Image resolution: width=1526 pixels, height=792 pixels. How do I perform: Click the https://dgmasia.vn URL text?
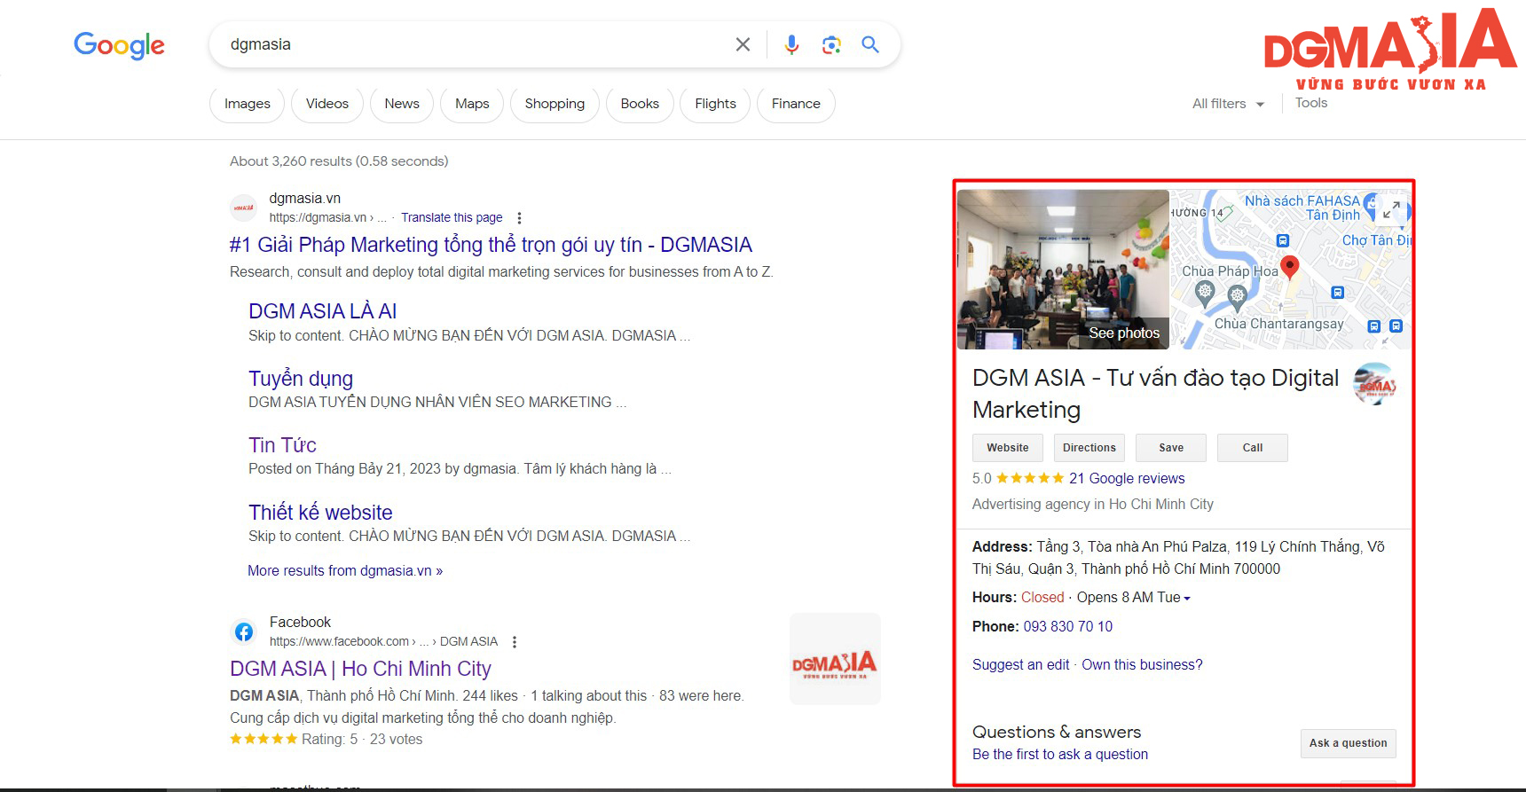pos(318,217)
